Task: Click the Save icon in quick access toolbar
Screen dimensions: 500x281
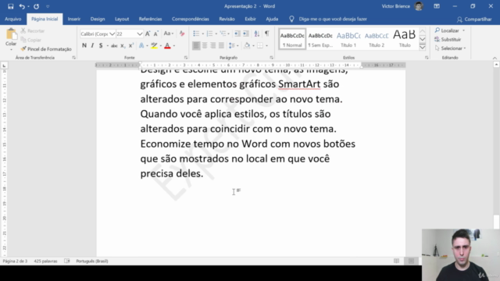Action: (10, 6)
